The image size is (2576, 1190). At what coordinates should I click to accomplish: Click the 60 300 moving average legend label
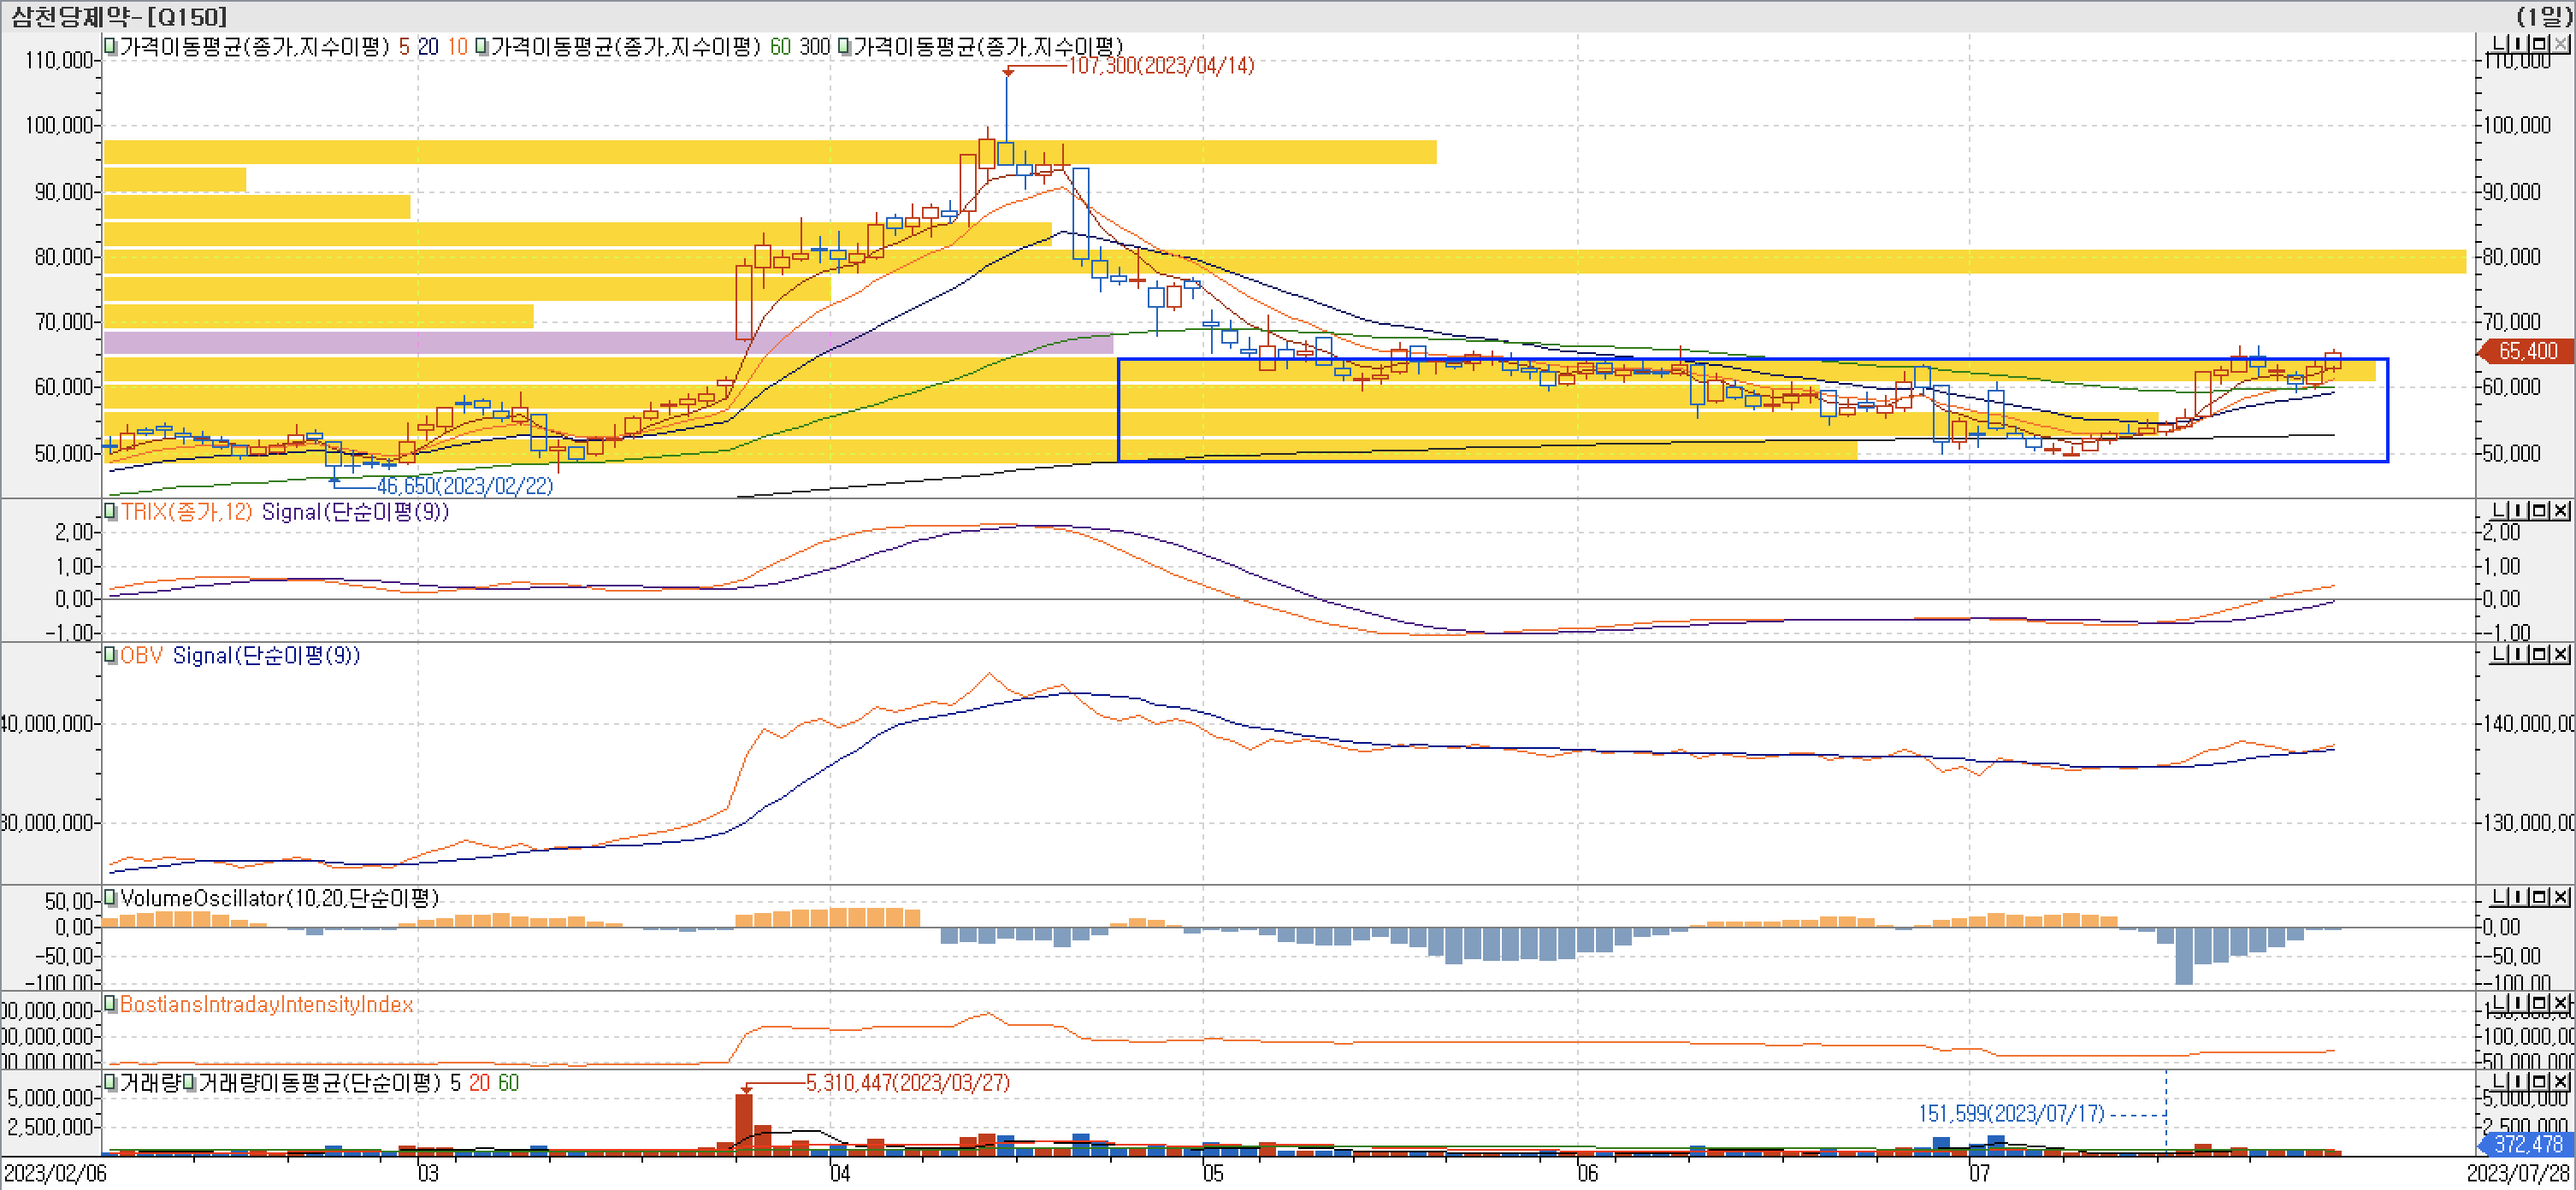tap(800, 47)
